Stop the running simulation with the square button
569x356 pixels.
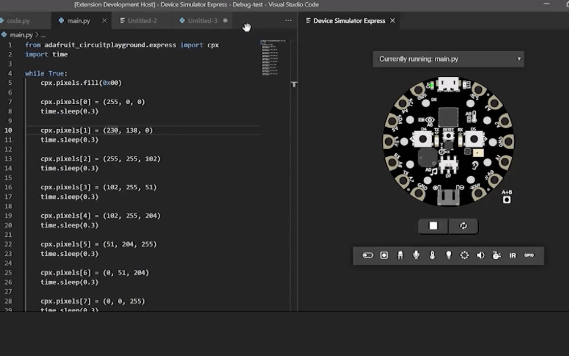click(x=433, y=226)
